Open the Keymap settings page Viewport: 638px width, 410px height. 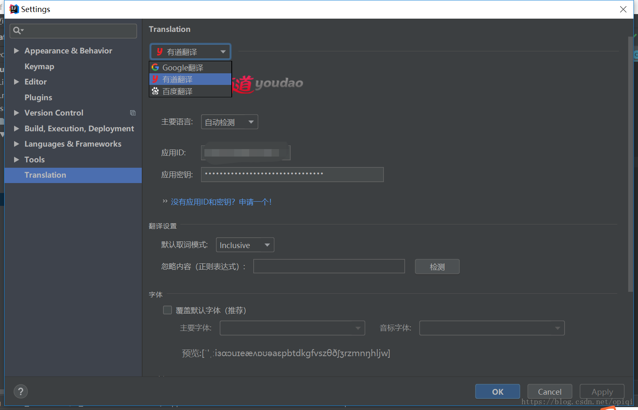39,66
